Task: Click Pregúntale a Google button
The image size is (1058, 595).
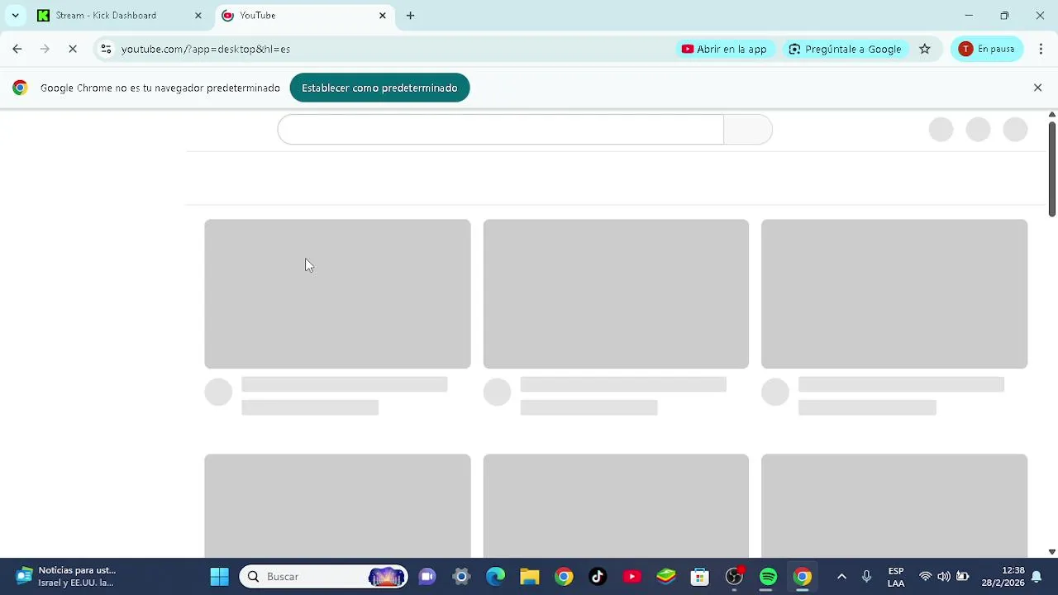Action: tap(845, 49)
